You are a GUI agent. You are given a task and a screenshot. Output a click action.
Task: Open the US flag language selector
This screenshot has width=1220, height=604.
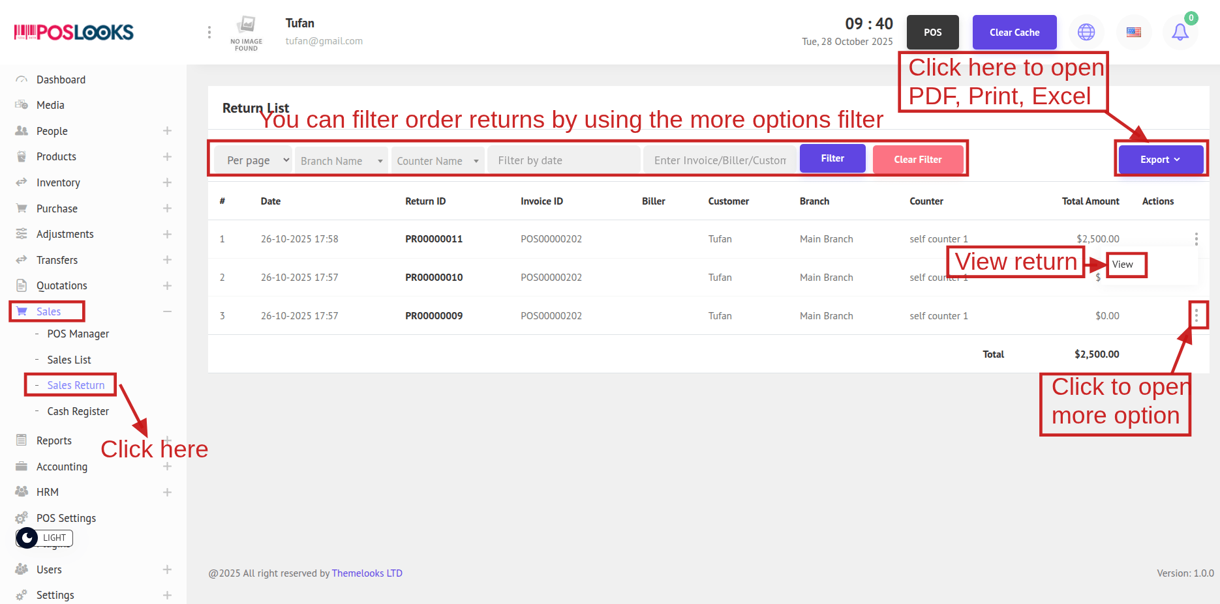pyautogui.click(x=1134, y=32)
